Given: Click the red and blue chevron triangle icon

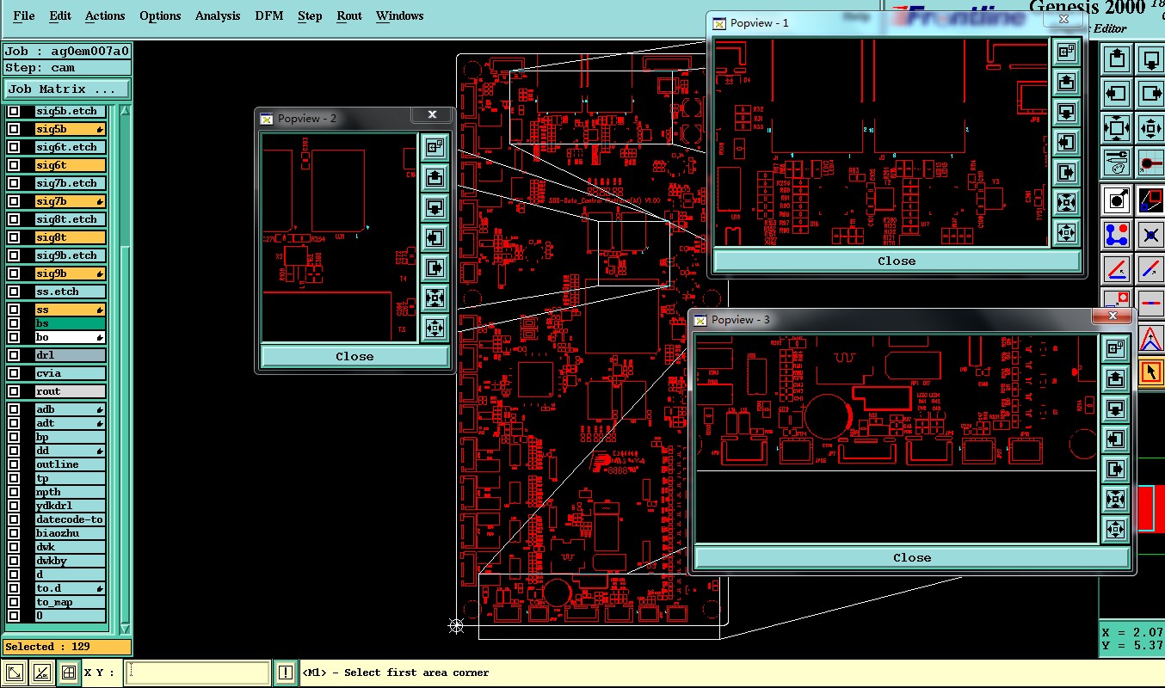Looking at the screenshot, I should pyautogui.click(x=1151, y=338).
